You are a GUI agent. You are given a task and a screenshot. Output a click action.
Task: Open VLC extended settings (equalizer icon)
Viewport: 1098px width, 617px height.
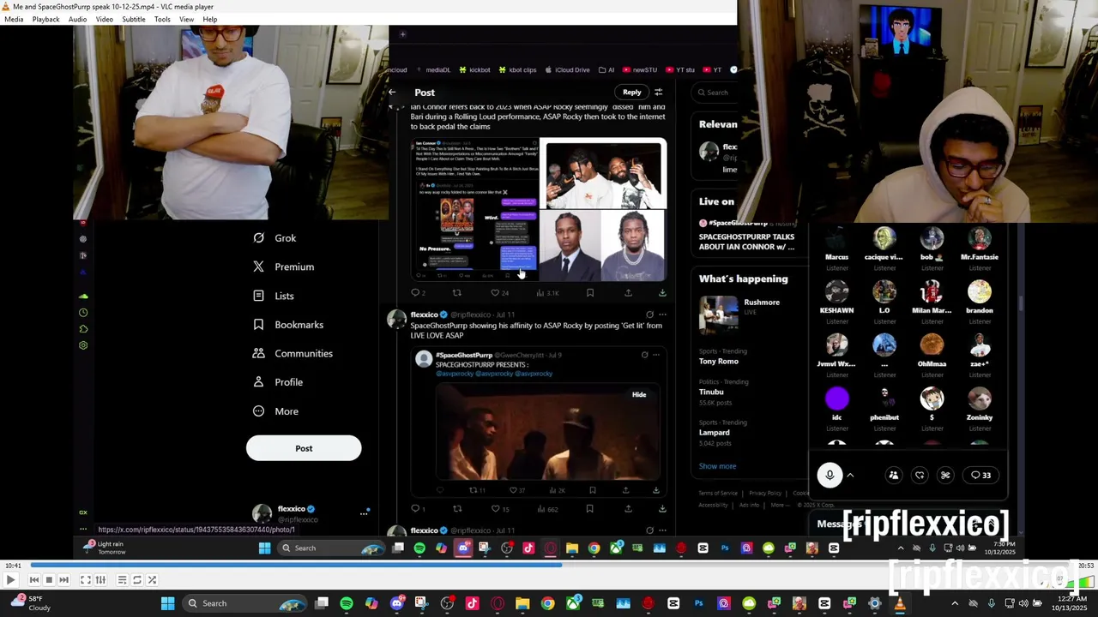(x=100, y=580)
